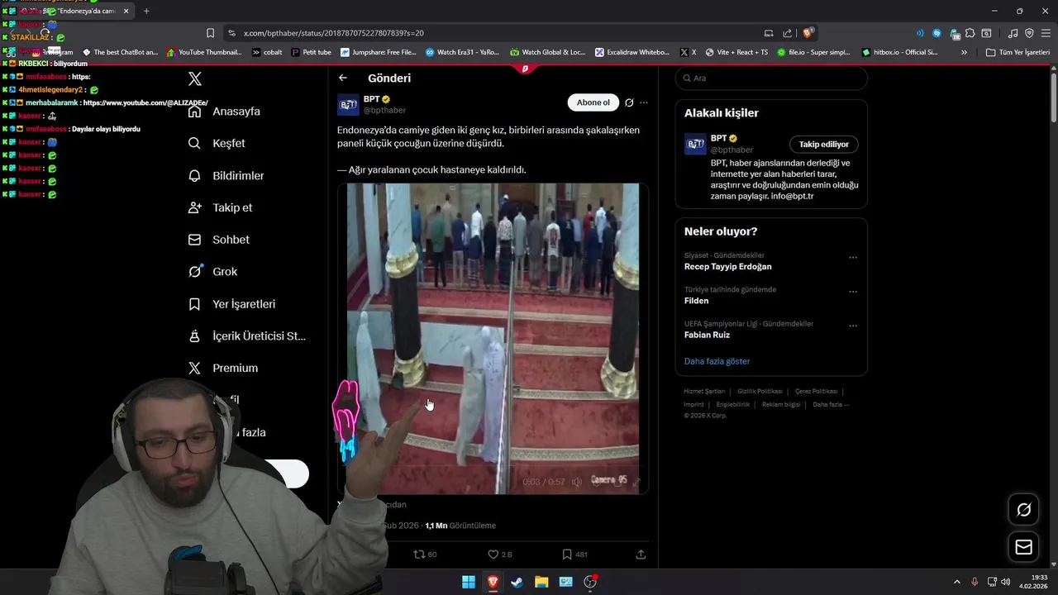Play the mosque video in the post

tap(493, 339)
